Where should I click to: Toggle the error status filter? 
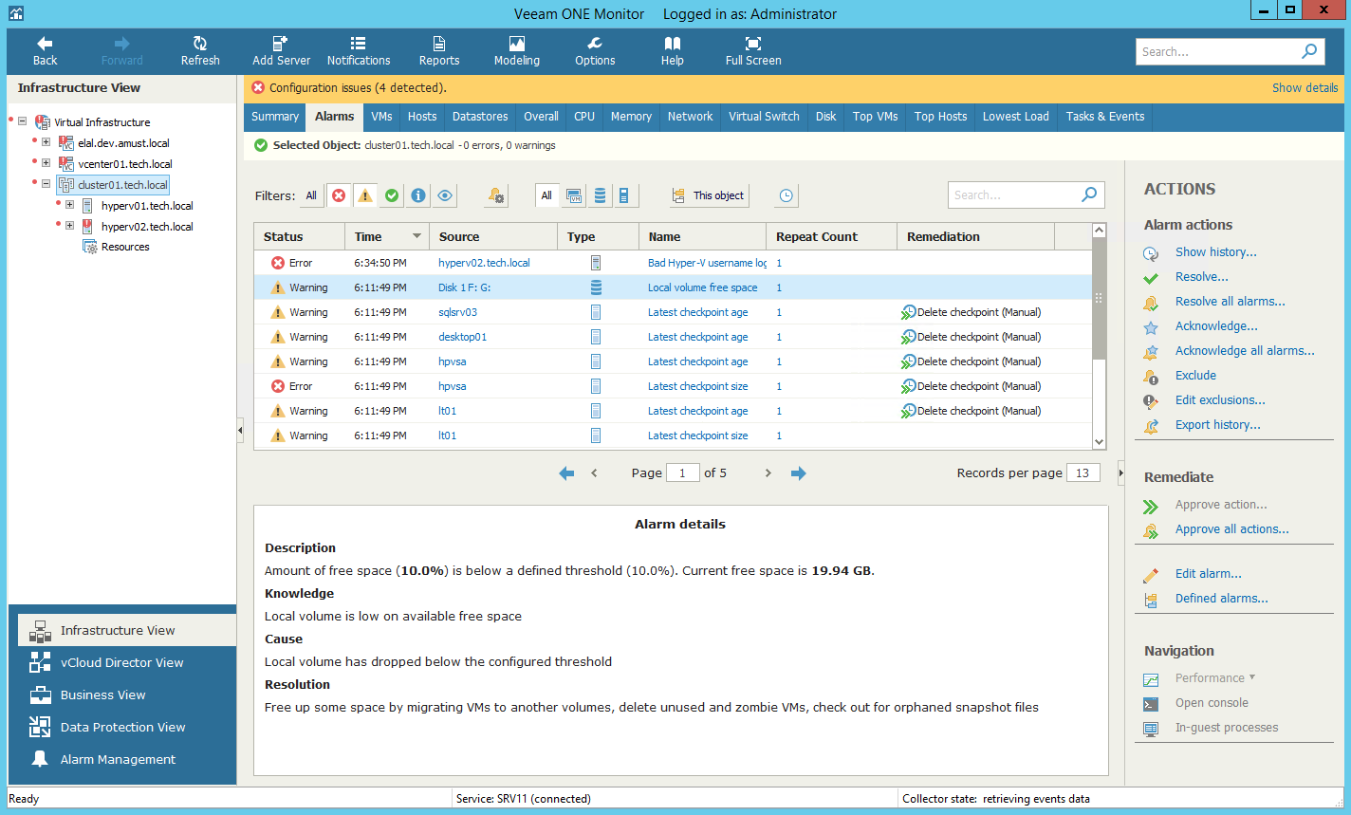pos(339,195)
